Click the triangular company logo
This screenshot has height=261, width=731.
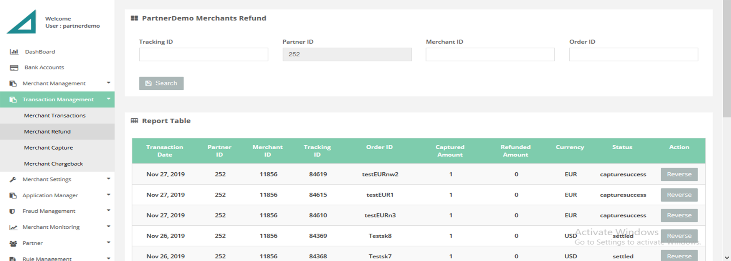pos(22,22)
